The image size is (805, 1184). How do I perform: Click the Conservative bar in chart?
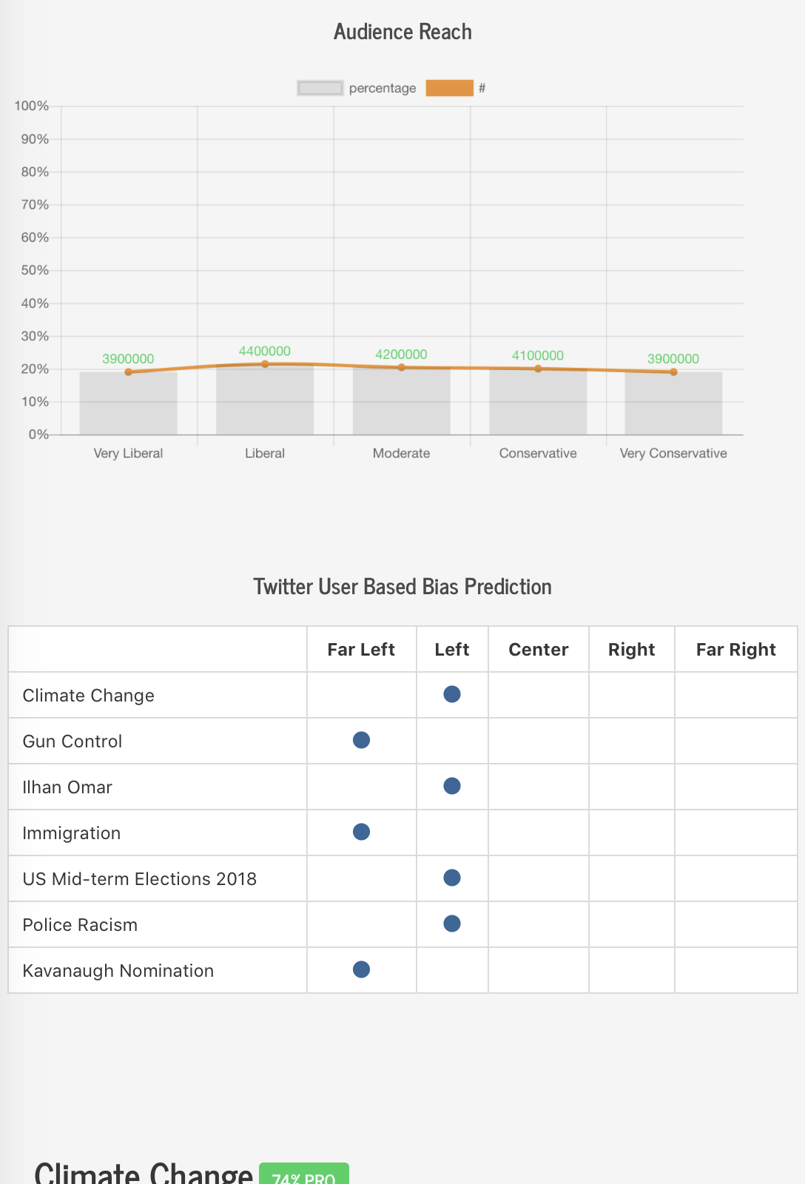538,402
